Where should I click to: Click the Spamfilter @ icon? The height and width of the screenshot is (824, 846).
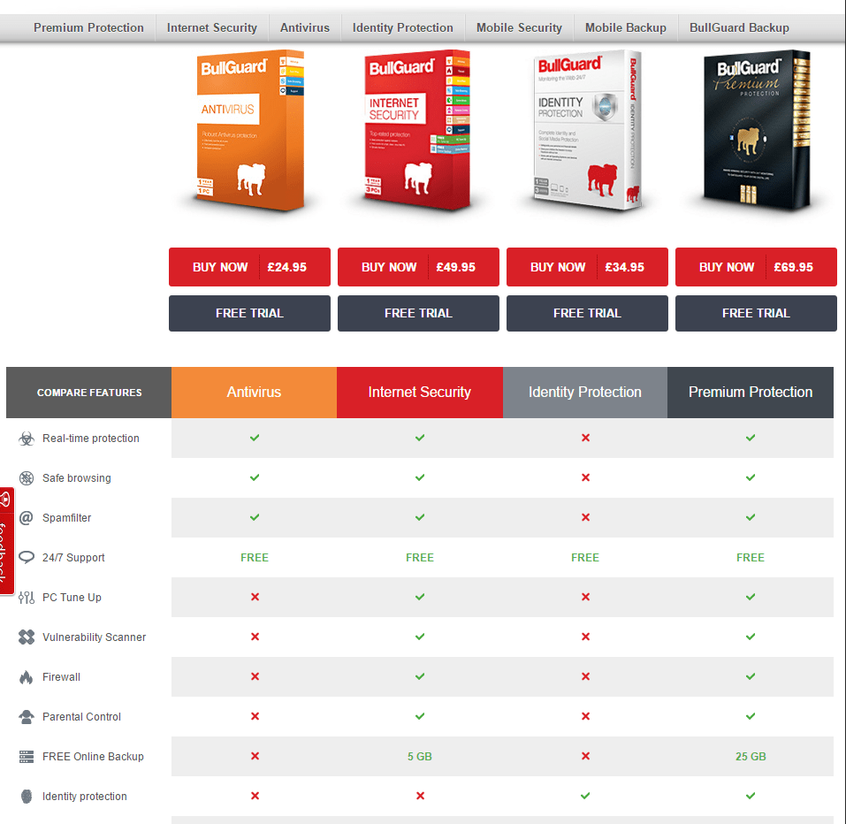click(27, 518)
